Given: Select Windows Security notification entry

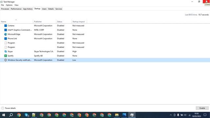Looking at the screenshot, I should pos(20,60).
